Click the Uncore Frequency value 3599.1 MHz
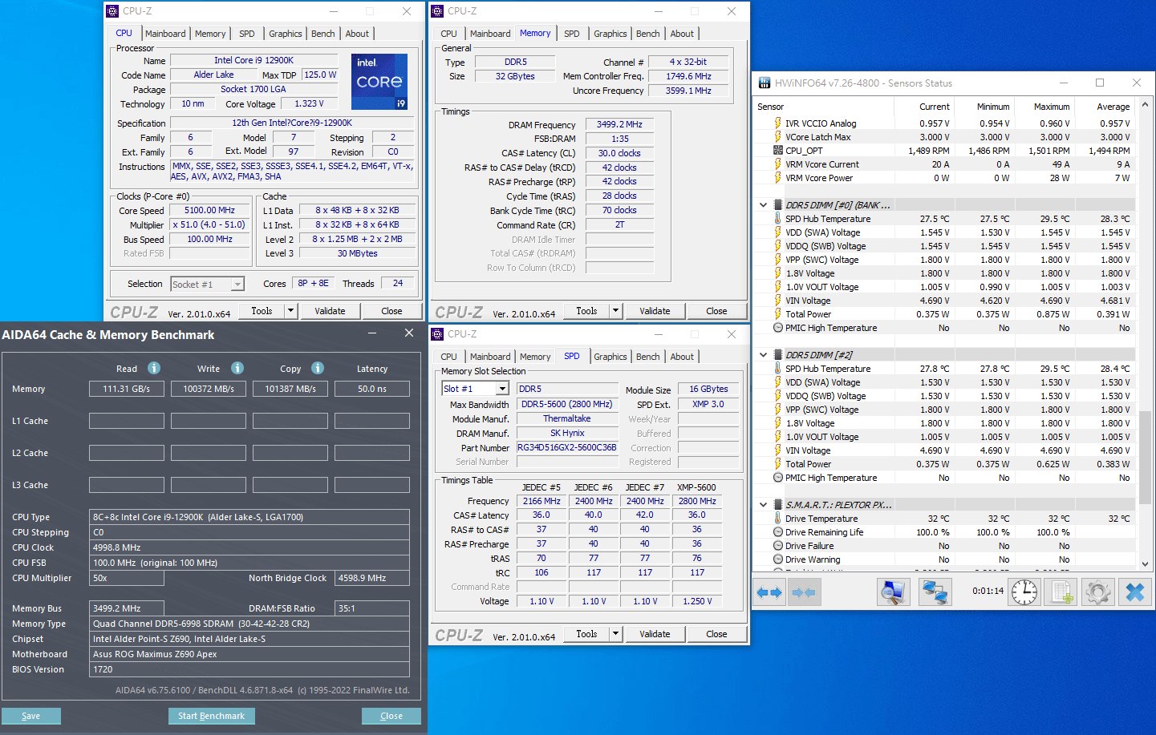 688,91
